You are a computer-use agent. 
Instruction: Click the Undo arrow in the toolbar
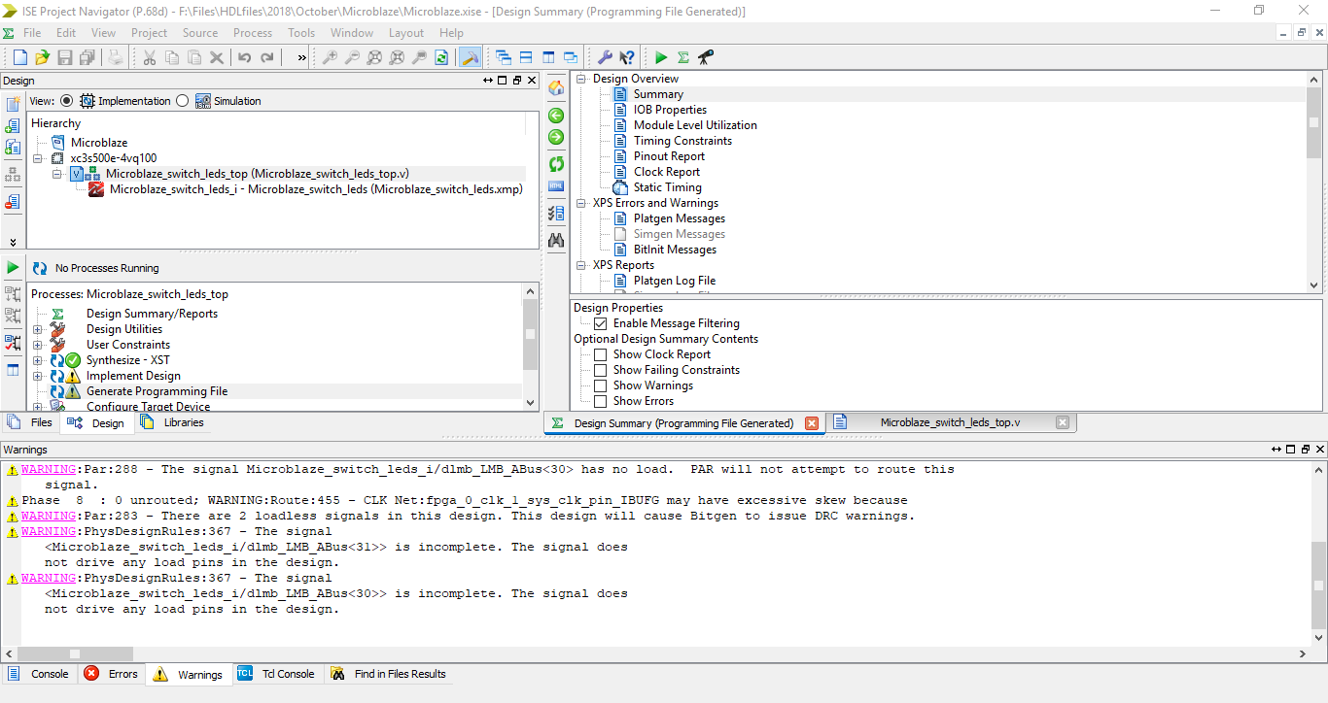point(245,57)
